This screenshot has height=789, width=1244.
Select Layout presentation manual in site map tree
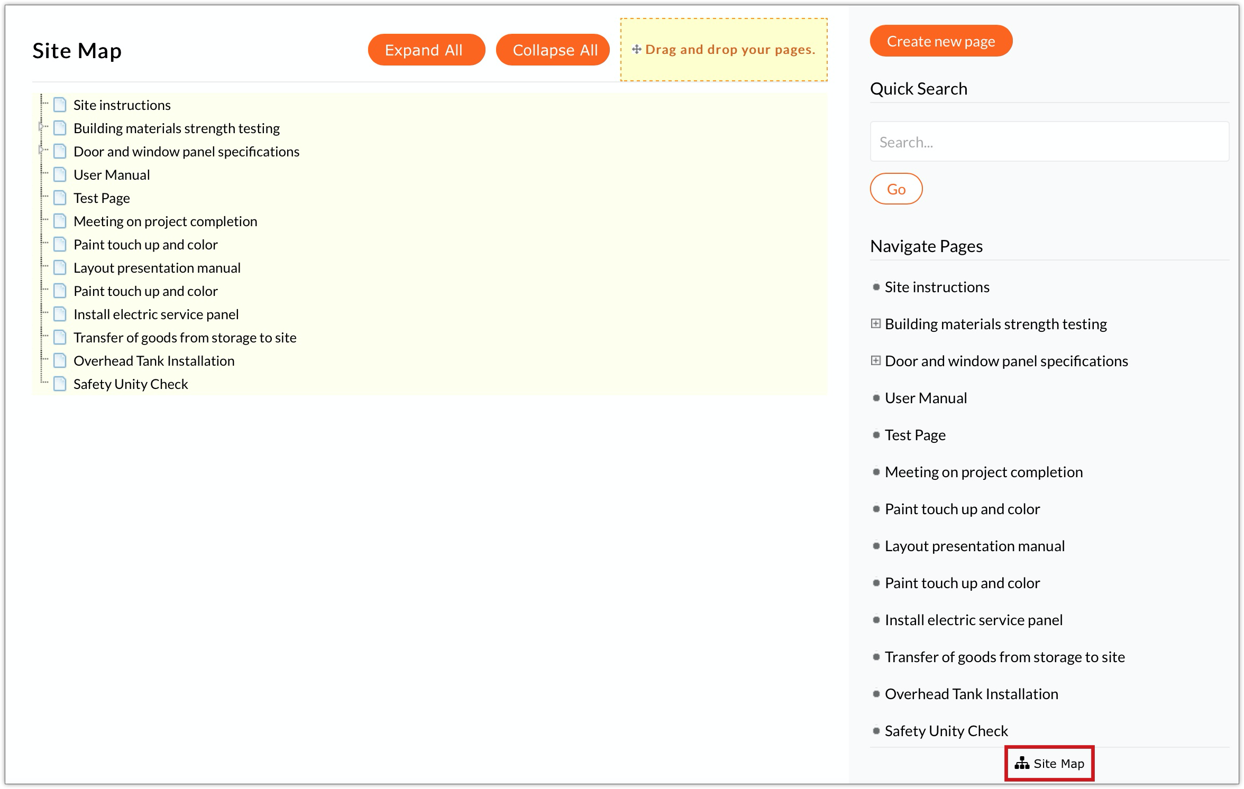157,268
